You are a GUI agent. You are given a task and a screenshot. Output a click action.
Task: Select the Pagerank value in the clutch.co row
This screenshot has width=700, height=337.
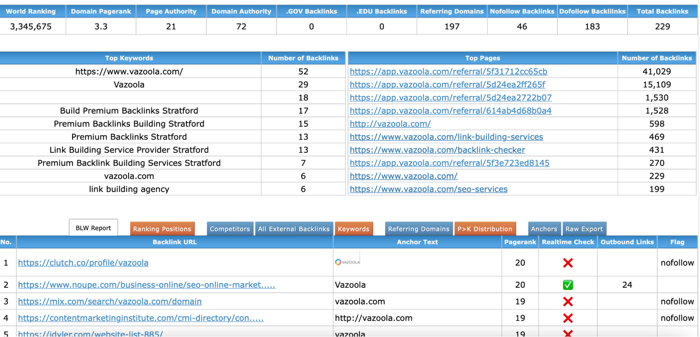(x=520, y=263)
